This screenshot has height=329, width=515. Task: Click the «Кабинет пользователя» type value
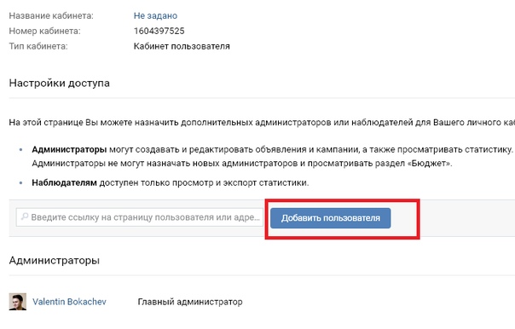point(182,46)
